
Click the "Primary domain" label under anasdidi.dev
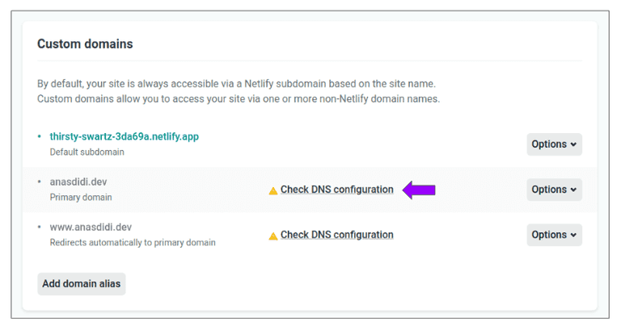point(81,197)
